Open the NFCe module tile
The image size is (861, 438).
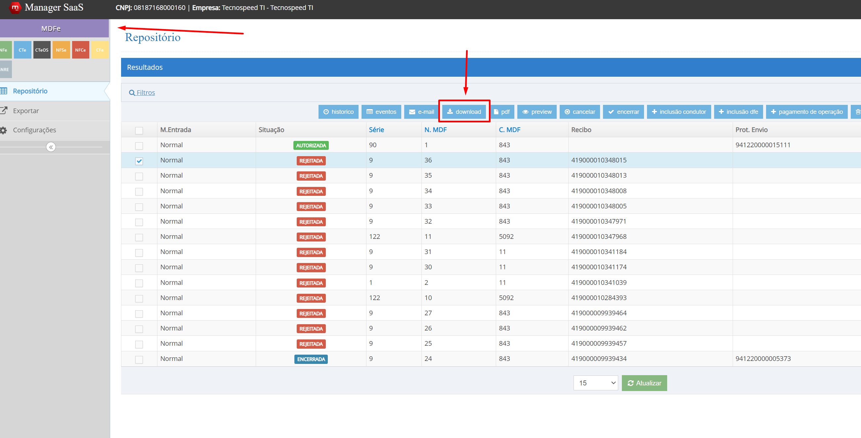81,50
